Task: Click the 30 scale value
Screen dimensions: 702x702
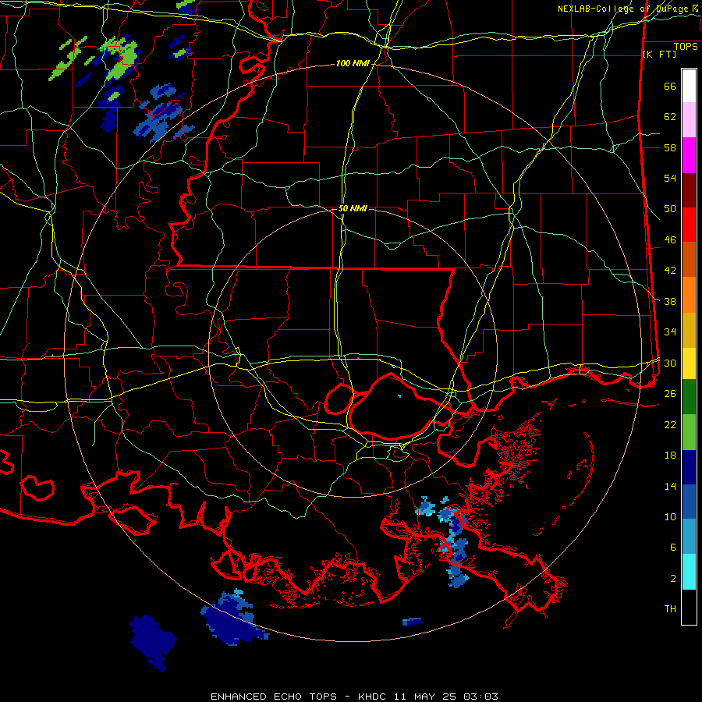Action: (670, 363)
